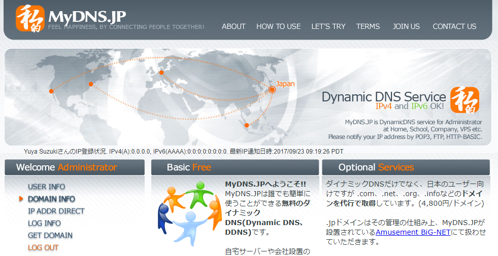Image resolution: width=498 pixels, height=256 pixels.
Task: Click the colorful people circle icon
Action: pos(189,213)
